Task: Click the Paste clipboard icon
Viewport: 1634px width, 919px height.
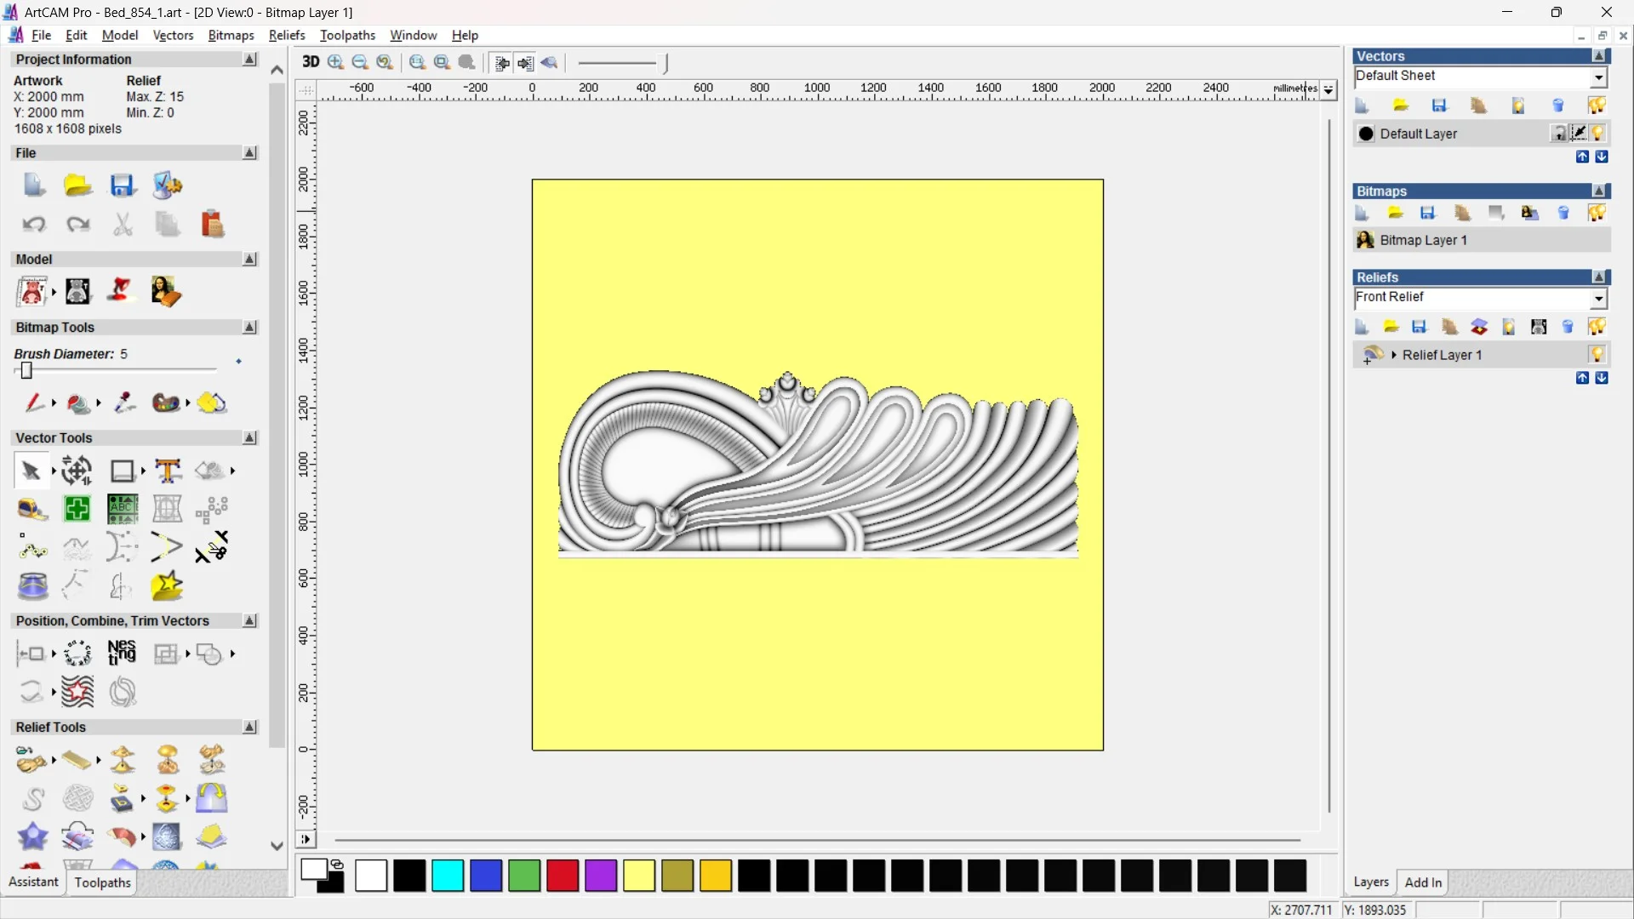Action: 212,224
